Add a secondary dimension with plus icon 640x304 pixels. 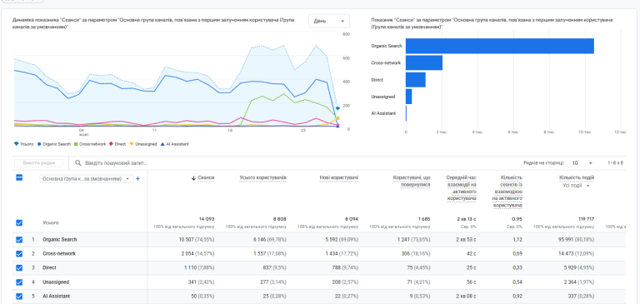(x=138, y=179)
